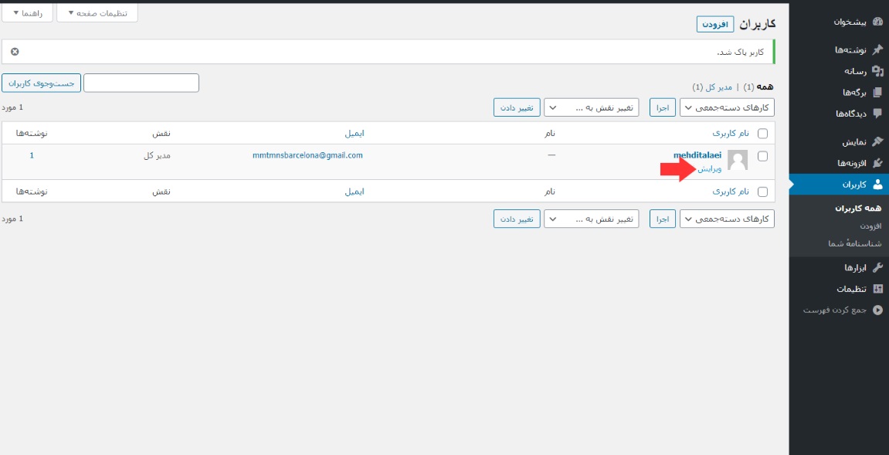Click the 'ویرایش' edit link under mehditalaei
This screenshot has height=455, width=889.
pos(710,169)
